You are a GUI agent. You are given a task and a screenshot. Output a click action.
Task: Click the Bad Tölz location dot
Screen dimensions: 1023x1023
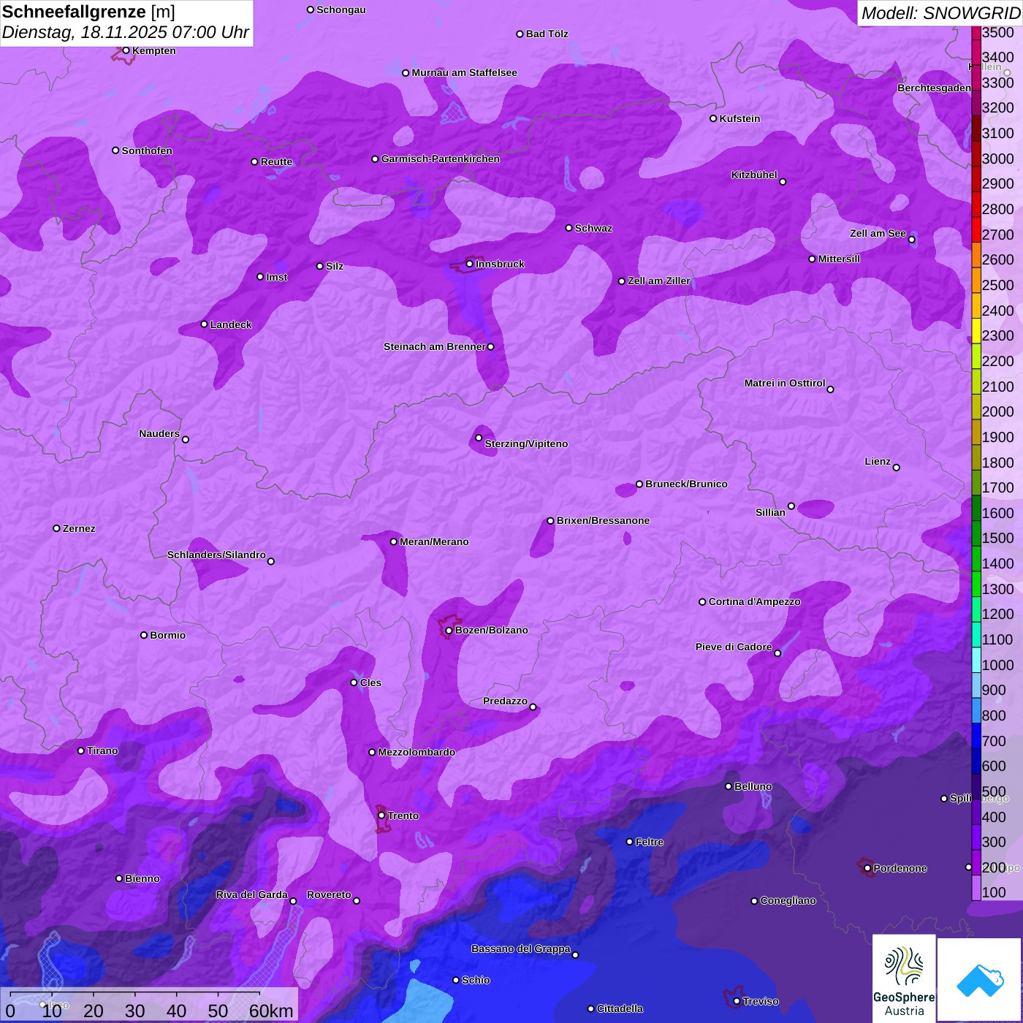(520, 34)
